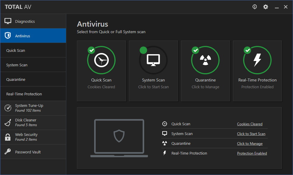Click the "Cookies Cleared" link

point(250,124)
